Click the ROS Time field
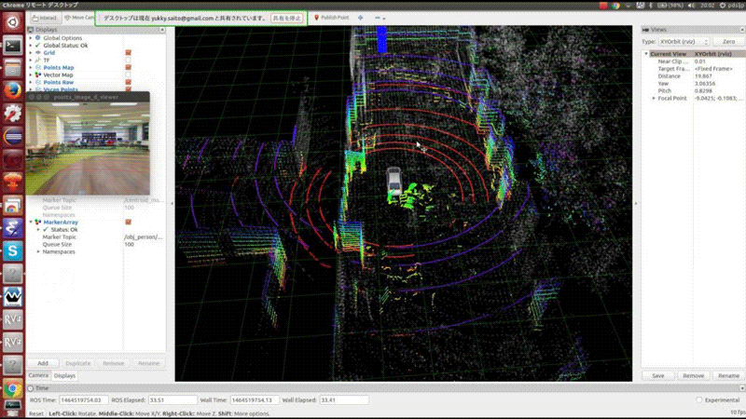This screenshot has height=419, width=746. click(82, 399)
